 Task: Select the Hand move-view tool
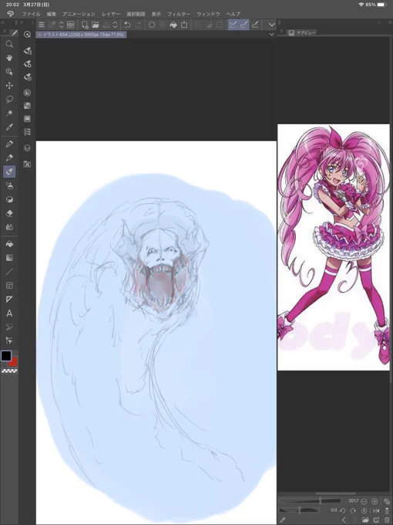click(x=9, y=58)
